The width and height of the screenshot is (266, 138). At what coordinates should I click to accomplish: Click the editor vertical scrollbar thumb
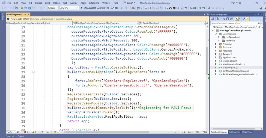point(207,61)
